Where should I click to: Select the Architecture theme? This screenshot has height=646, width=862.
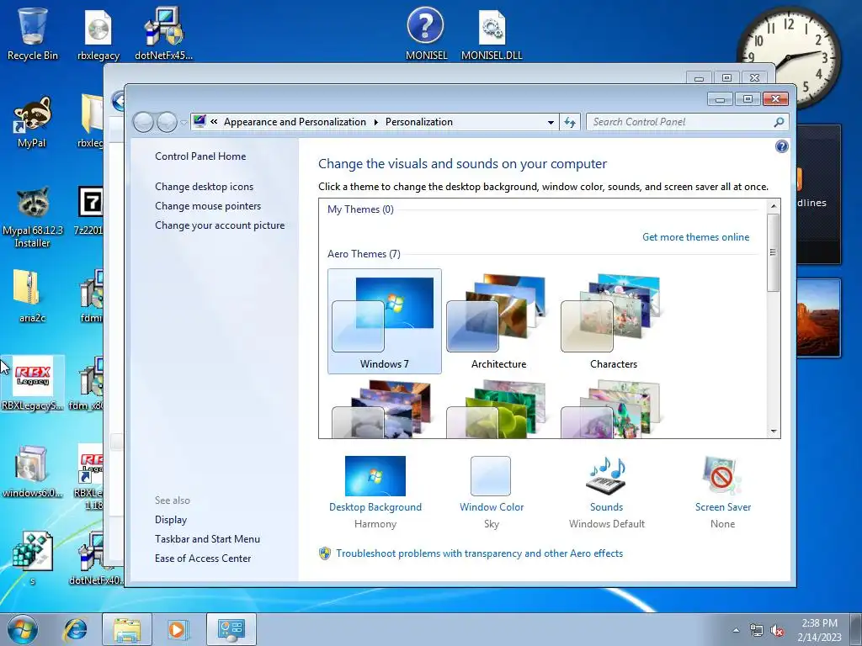[498, 321]
